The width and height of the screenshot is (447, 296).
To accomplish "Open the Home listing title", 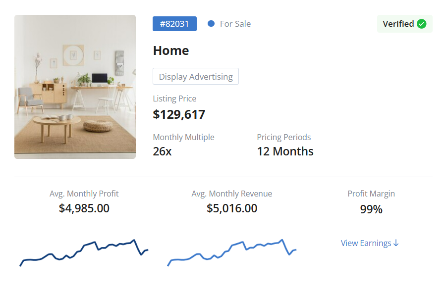I will pos(170,50).
